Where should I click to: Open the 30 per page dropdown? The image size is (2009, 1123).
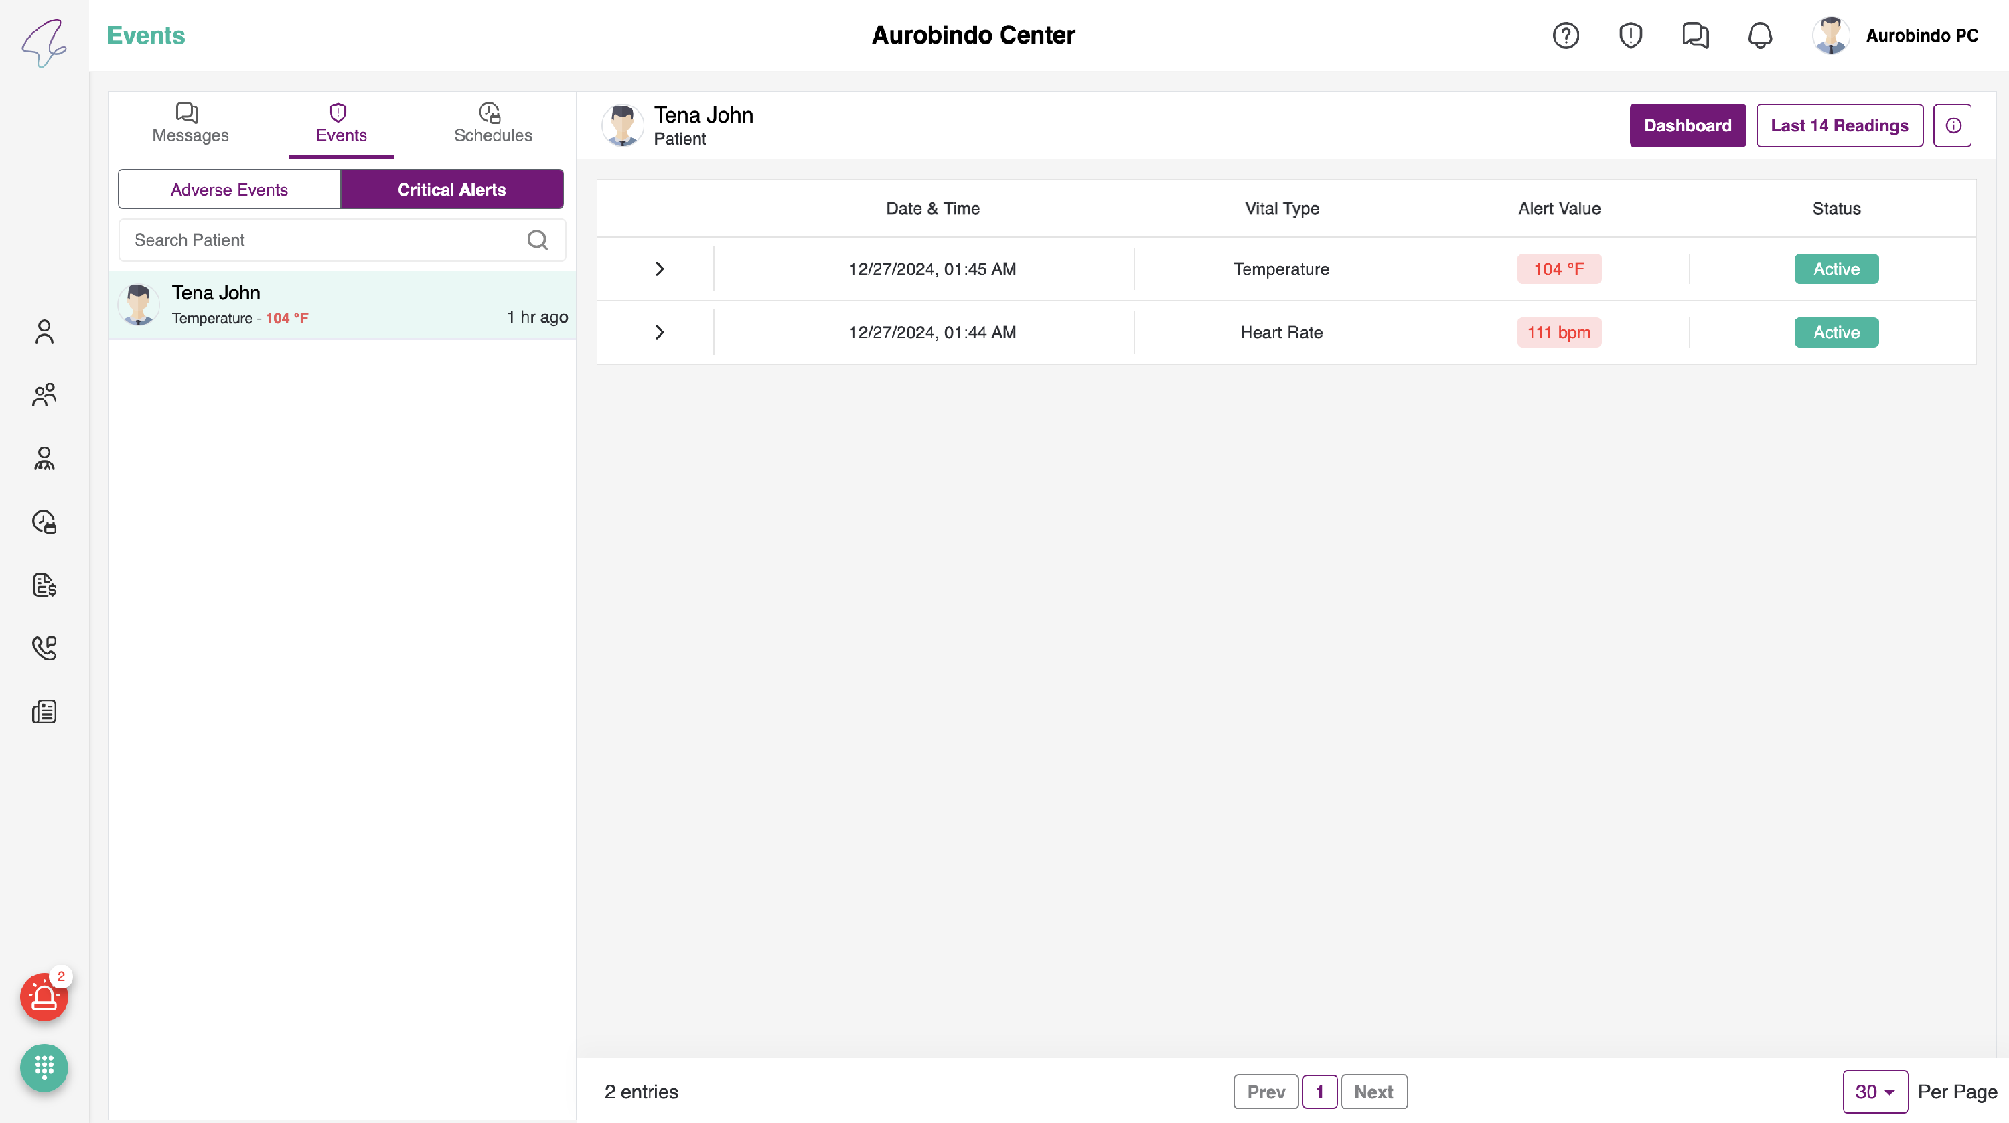[x=1874, y=1091]
